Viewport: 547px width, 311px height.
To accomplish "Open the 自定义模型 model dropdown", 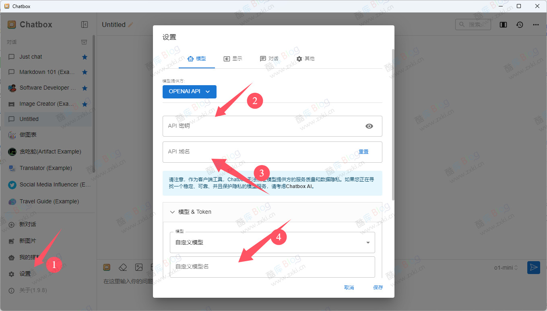I will click(367, 242).
